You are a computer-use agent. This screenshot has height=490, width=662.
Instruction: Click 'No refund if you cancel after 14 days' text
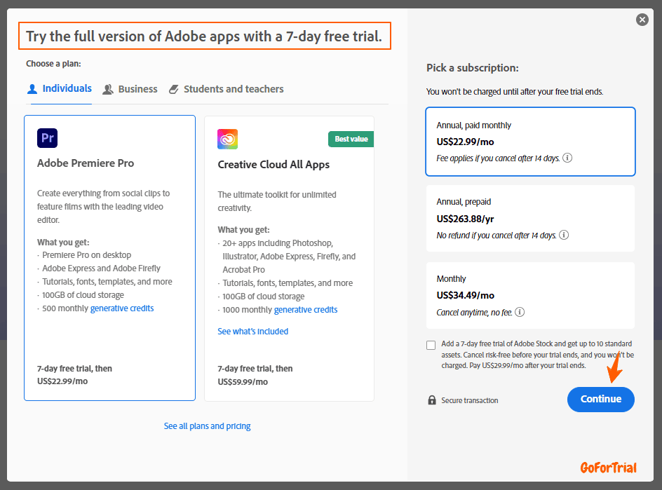tap(496, 236)
